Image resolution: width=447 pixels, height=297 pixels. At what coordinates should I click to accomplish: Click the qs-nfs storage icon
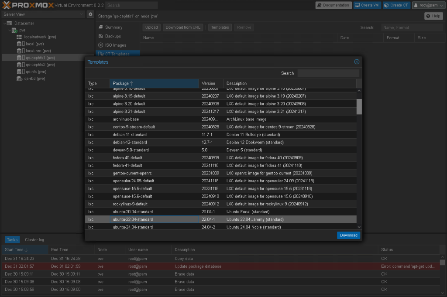(20, 72)
